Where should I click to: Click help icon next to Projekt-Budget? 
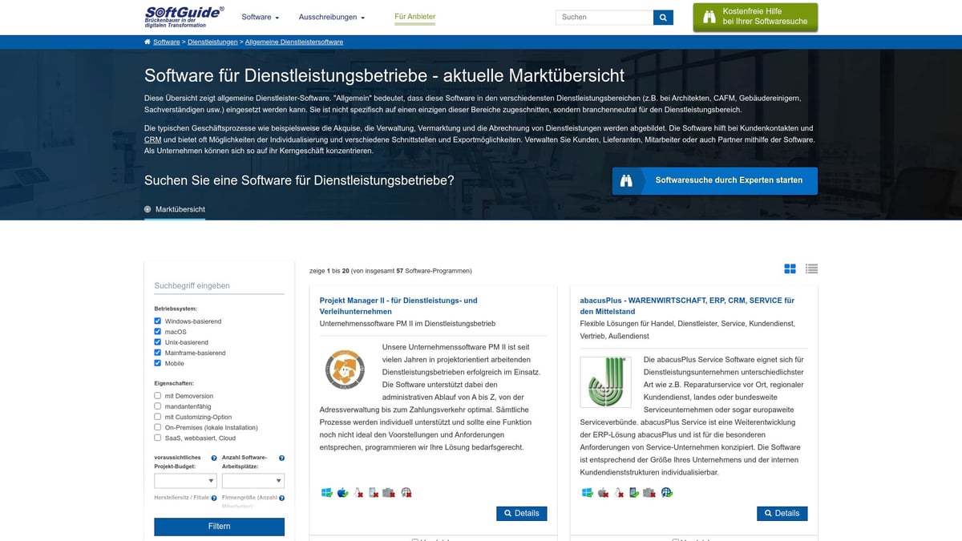point(214,458)
